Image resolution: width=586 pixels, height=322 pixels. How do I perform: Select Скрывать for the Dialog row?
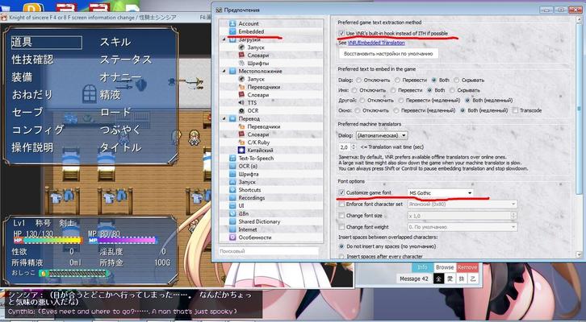click(x=456, y=80)
